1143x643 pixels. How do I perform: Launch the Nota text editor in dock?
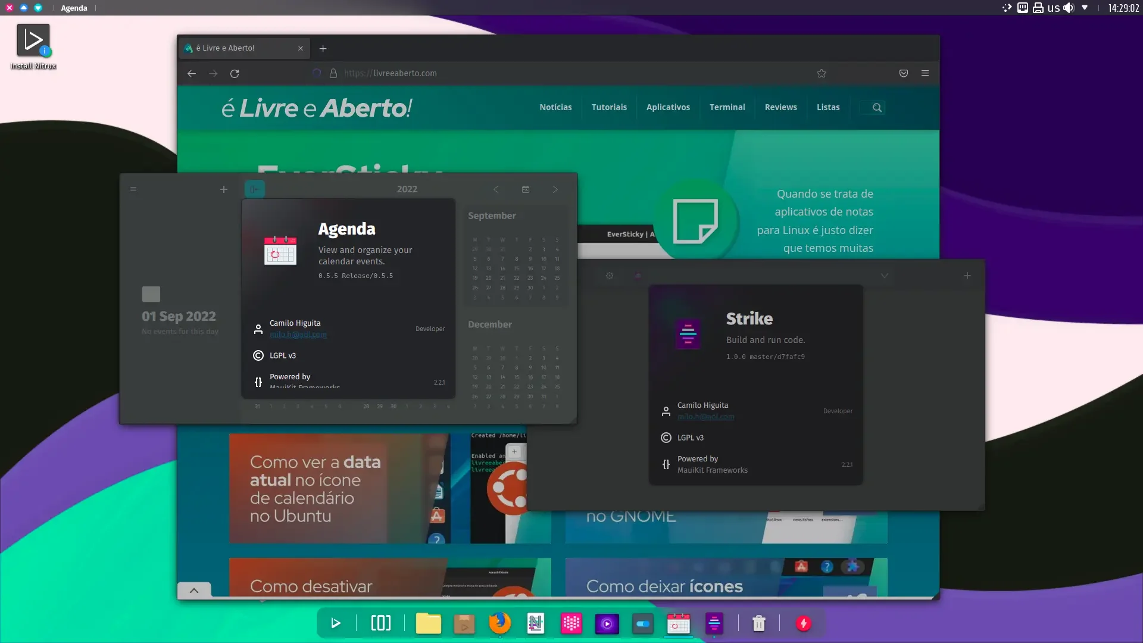coord(536,623)
